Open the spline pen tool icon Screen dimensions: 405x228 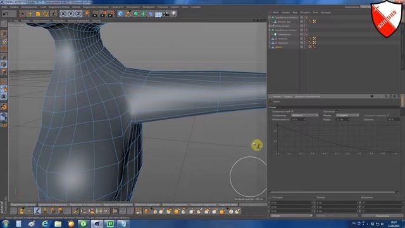pos(128,14)
